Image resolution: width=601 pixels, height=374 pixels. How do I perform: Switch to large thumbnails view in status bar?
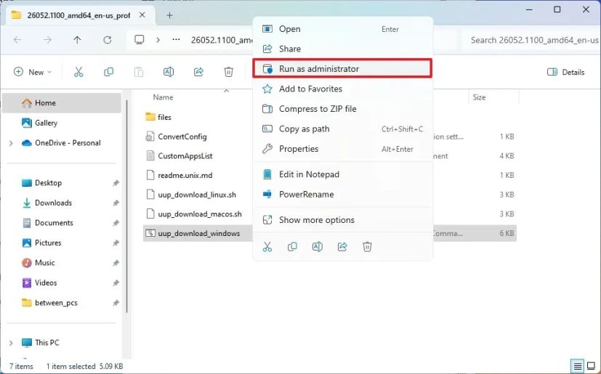click(592, 366)
